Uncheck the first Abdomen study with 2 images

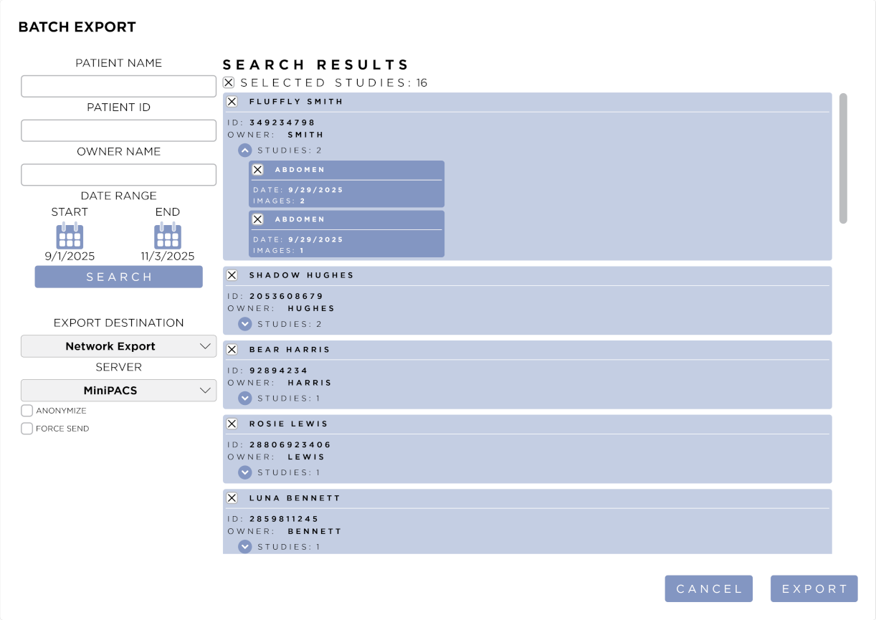point(258,170)
